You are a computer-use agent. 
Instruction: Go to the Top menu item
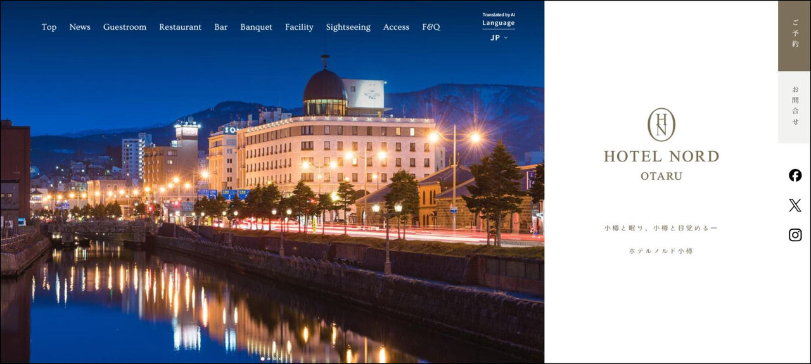click(49, 27)
